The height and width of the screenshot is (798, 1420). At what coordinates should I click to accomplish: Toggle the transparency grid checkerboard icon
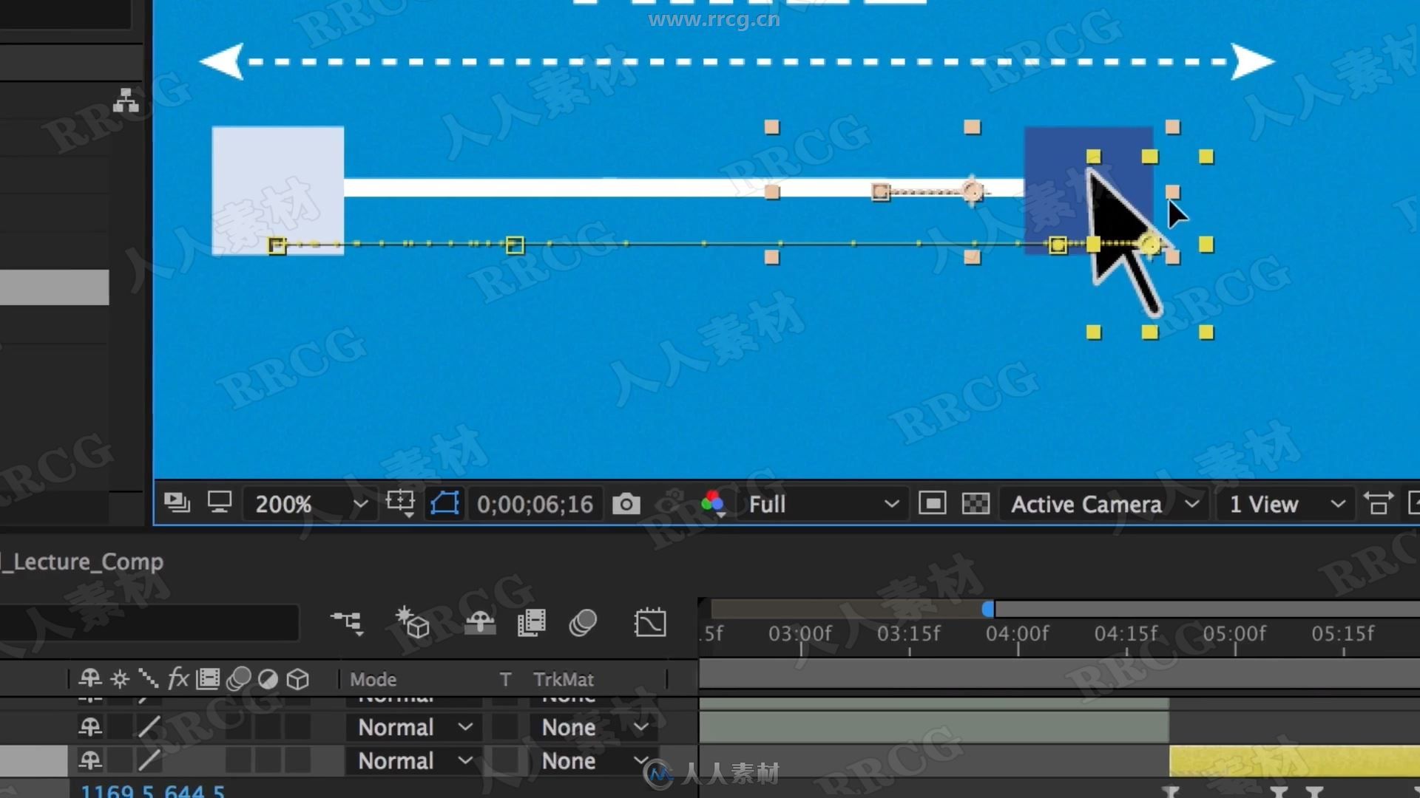976,504
